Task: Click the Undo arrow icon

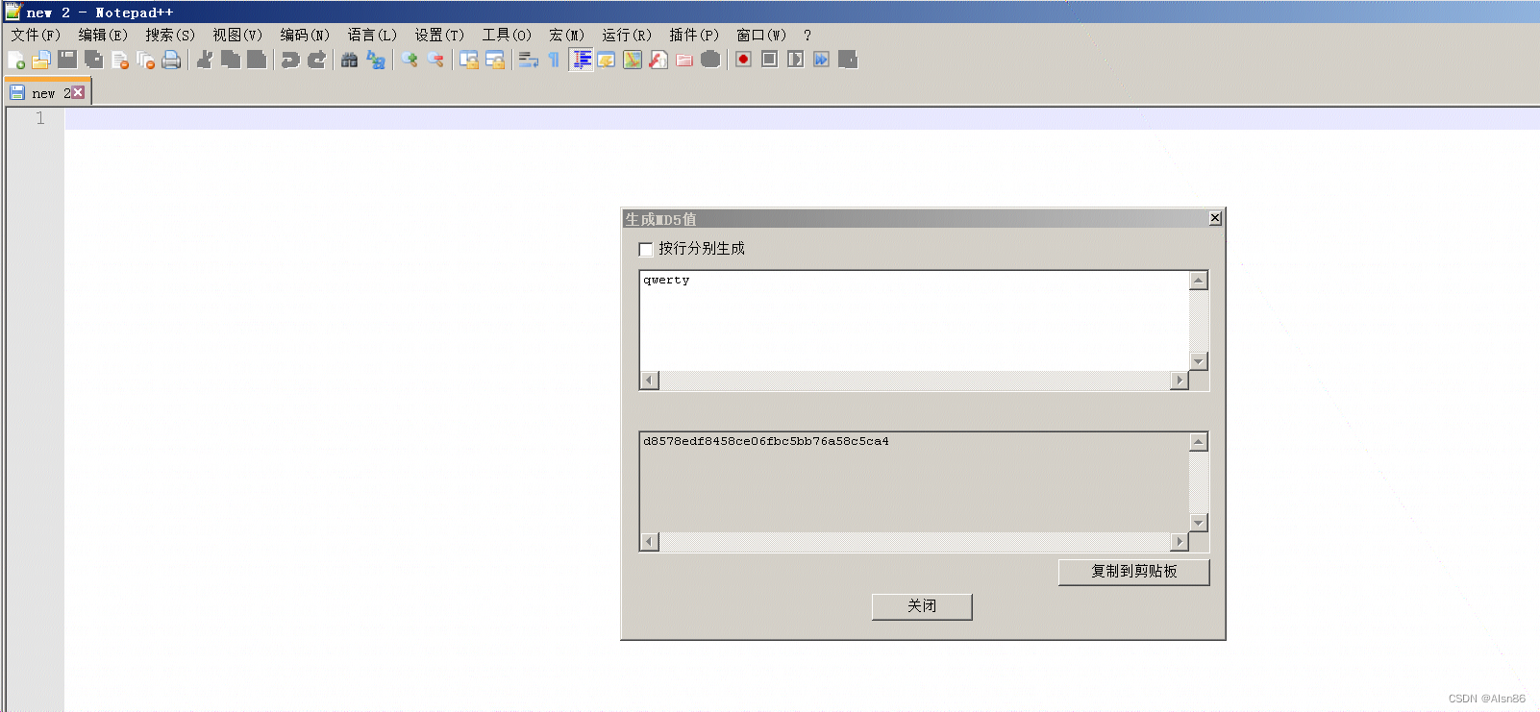Action: [x=290, y=60]
